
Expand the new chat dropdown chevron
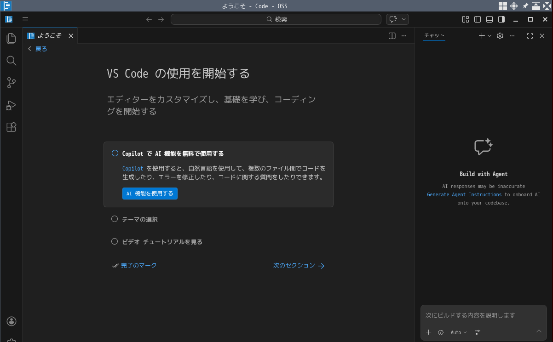coord(490,36)
